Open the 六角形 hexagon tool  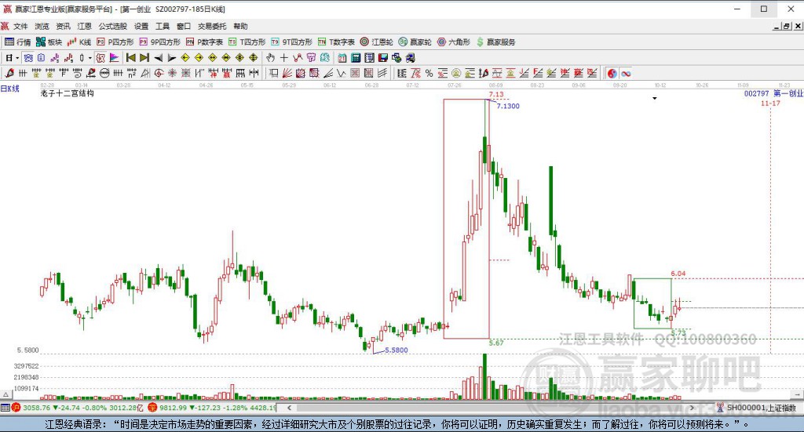pyautogui.click(x=454, y=42)
